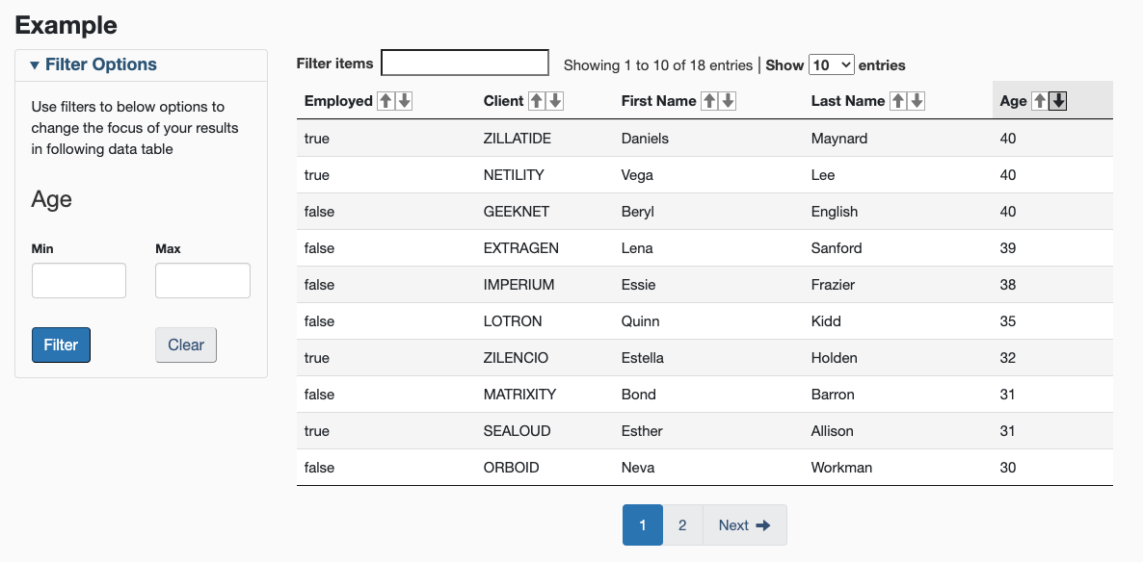Screen dimensions: 1143x562
Task: Sort First Name ascending using up arrow
Action: pos(710,100)
